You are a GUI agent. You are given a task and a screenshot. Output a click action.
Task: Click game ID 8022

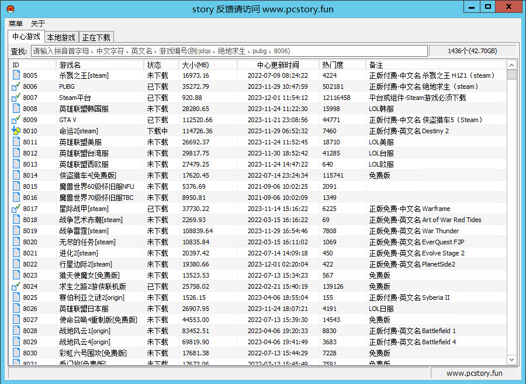click(30, 264)
